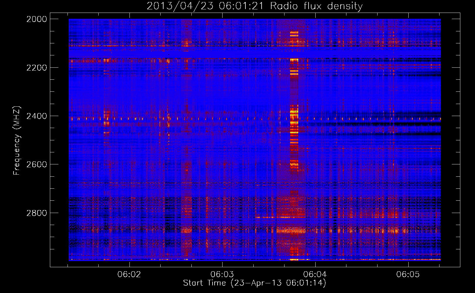475x293 pixels.
Task: Click the x-axis label "Start Time (23-Apr-13 06:01:14)"
Action: coord(255,283)
